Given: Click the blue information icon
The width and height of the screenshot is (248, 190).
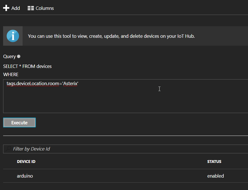Looking at the screenshot, I should coord(13,36).
